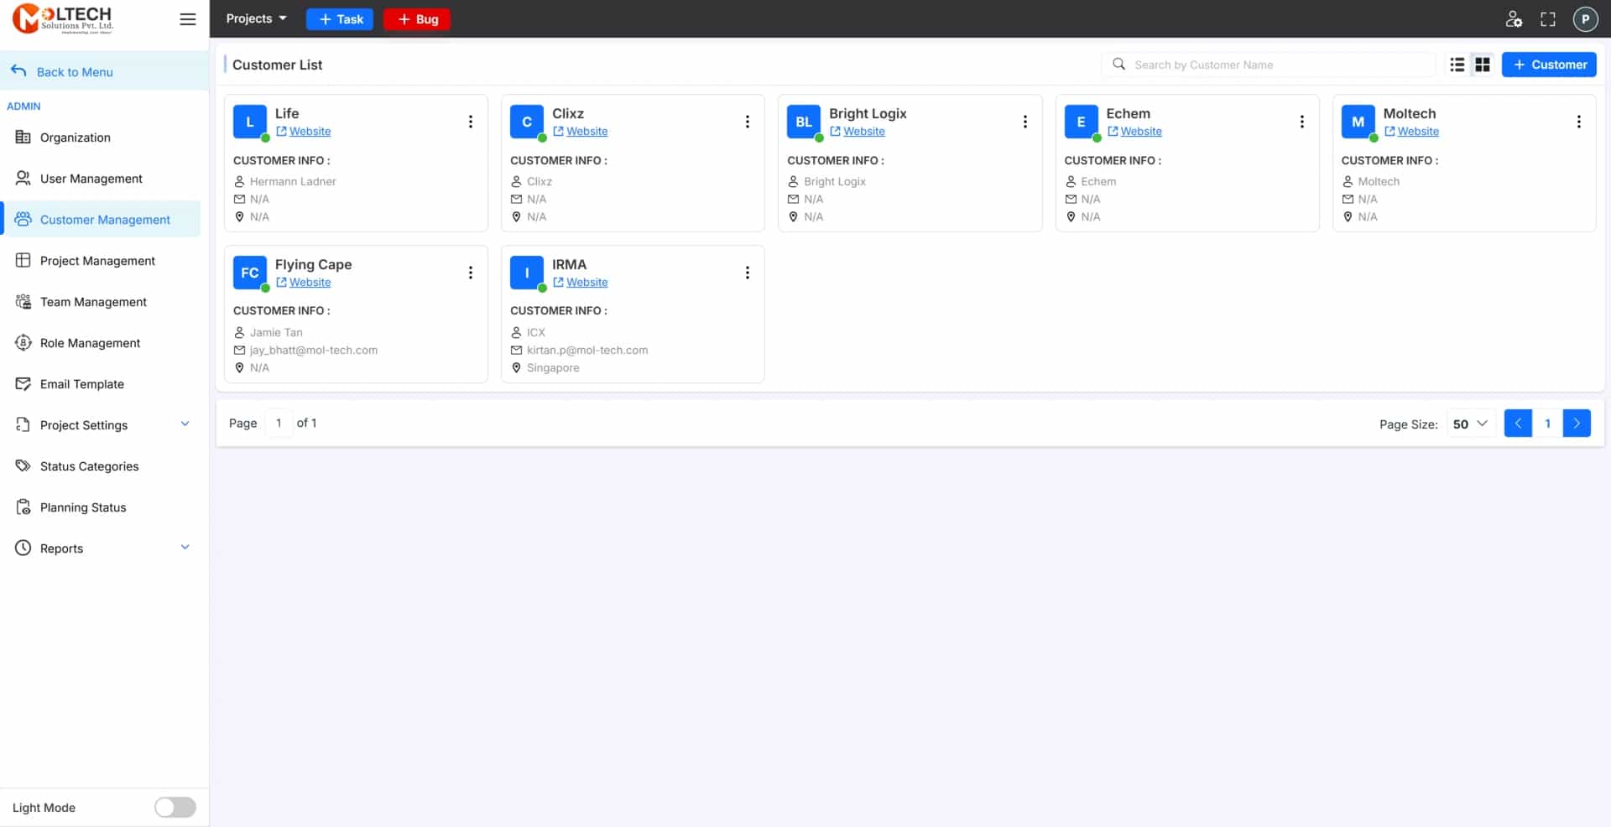Open Echem's Website link
The height and width of the screenshot is (827, 1611).
pyautogui.click(x=1134, y=132)
